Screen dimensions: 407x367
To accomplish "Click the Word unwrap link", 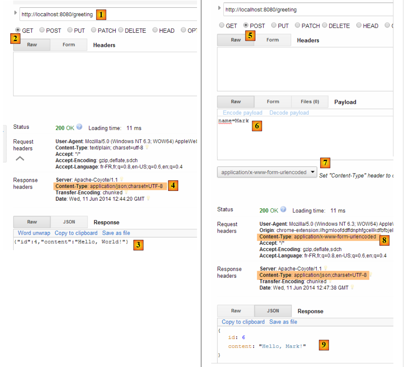I will 34,233.
